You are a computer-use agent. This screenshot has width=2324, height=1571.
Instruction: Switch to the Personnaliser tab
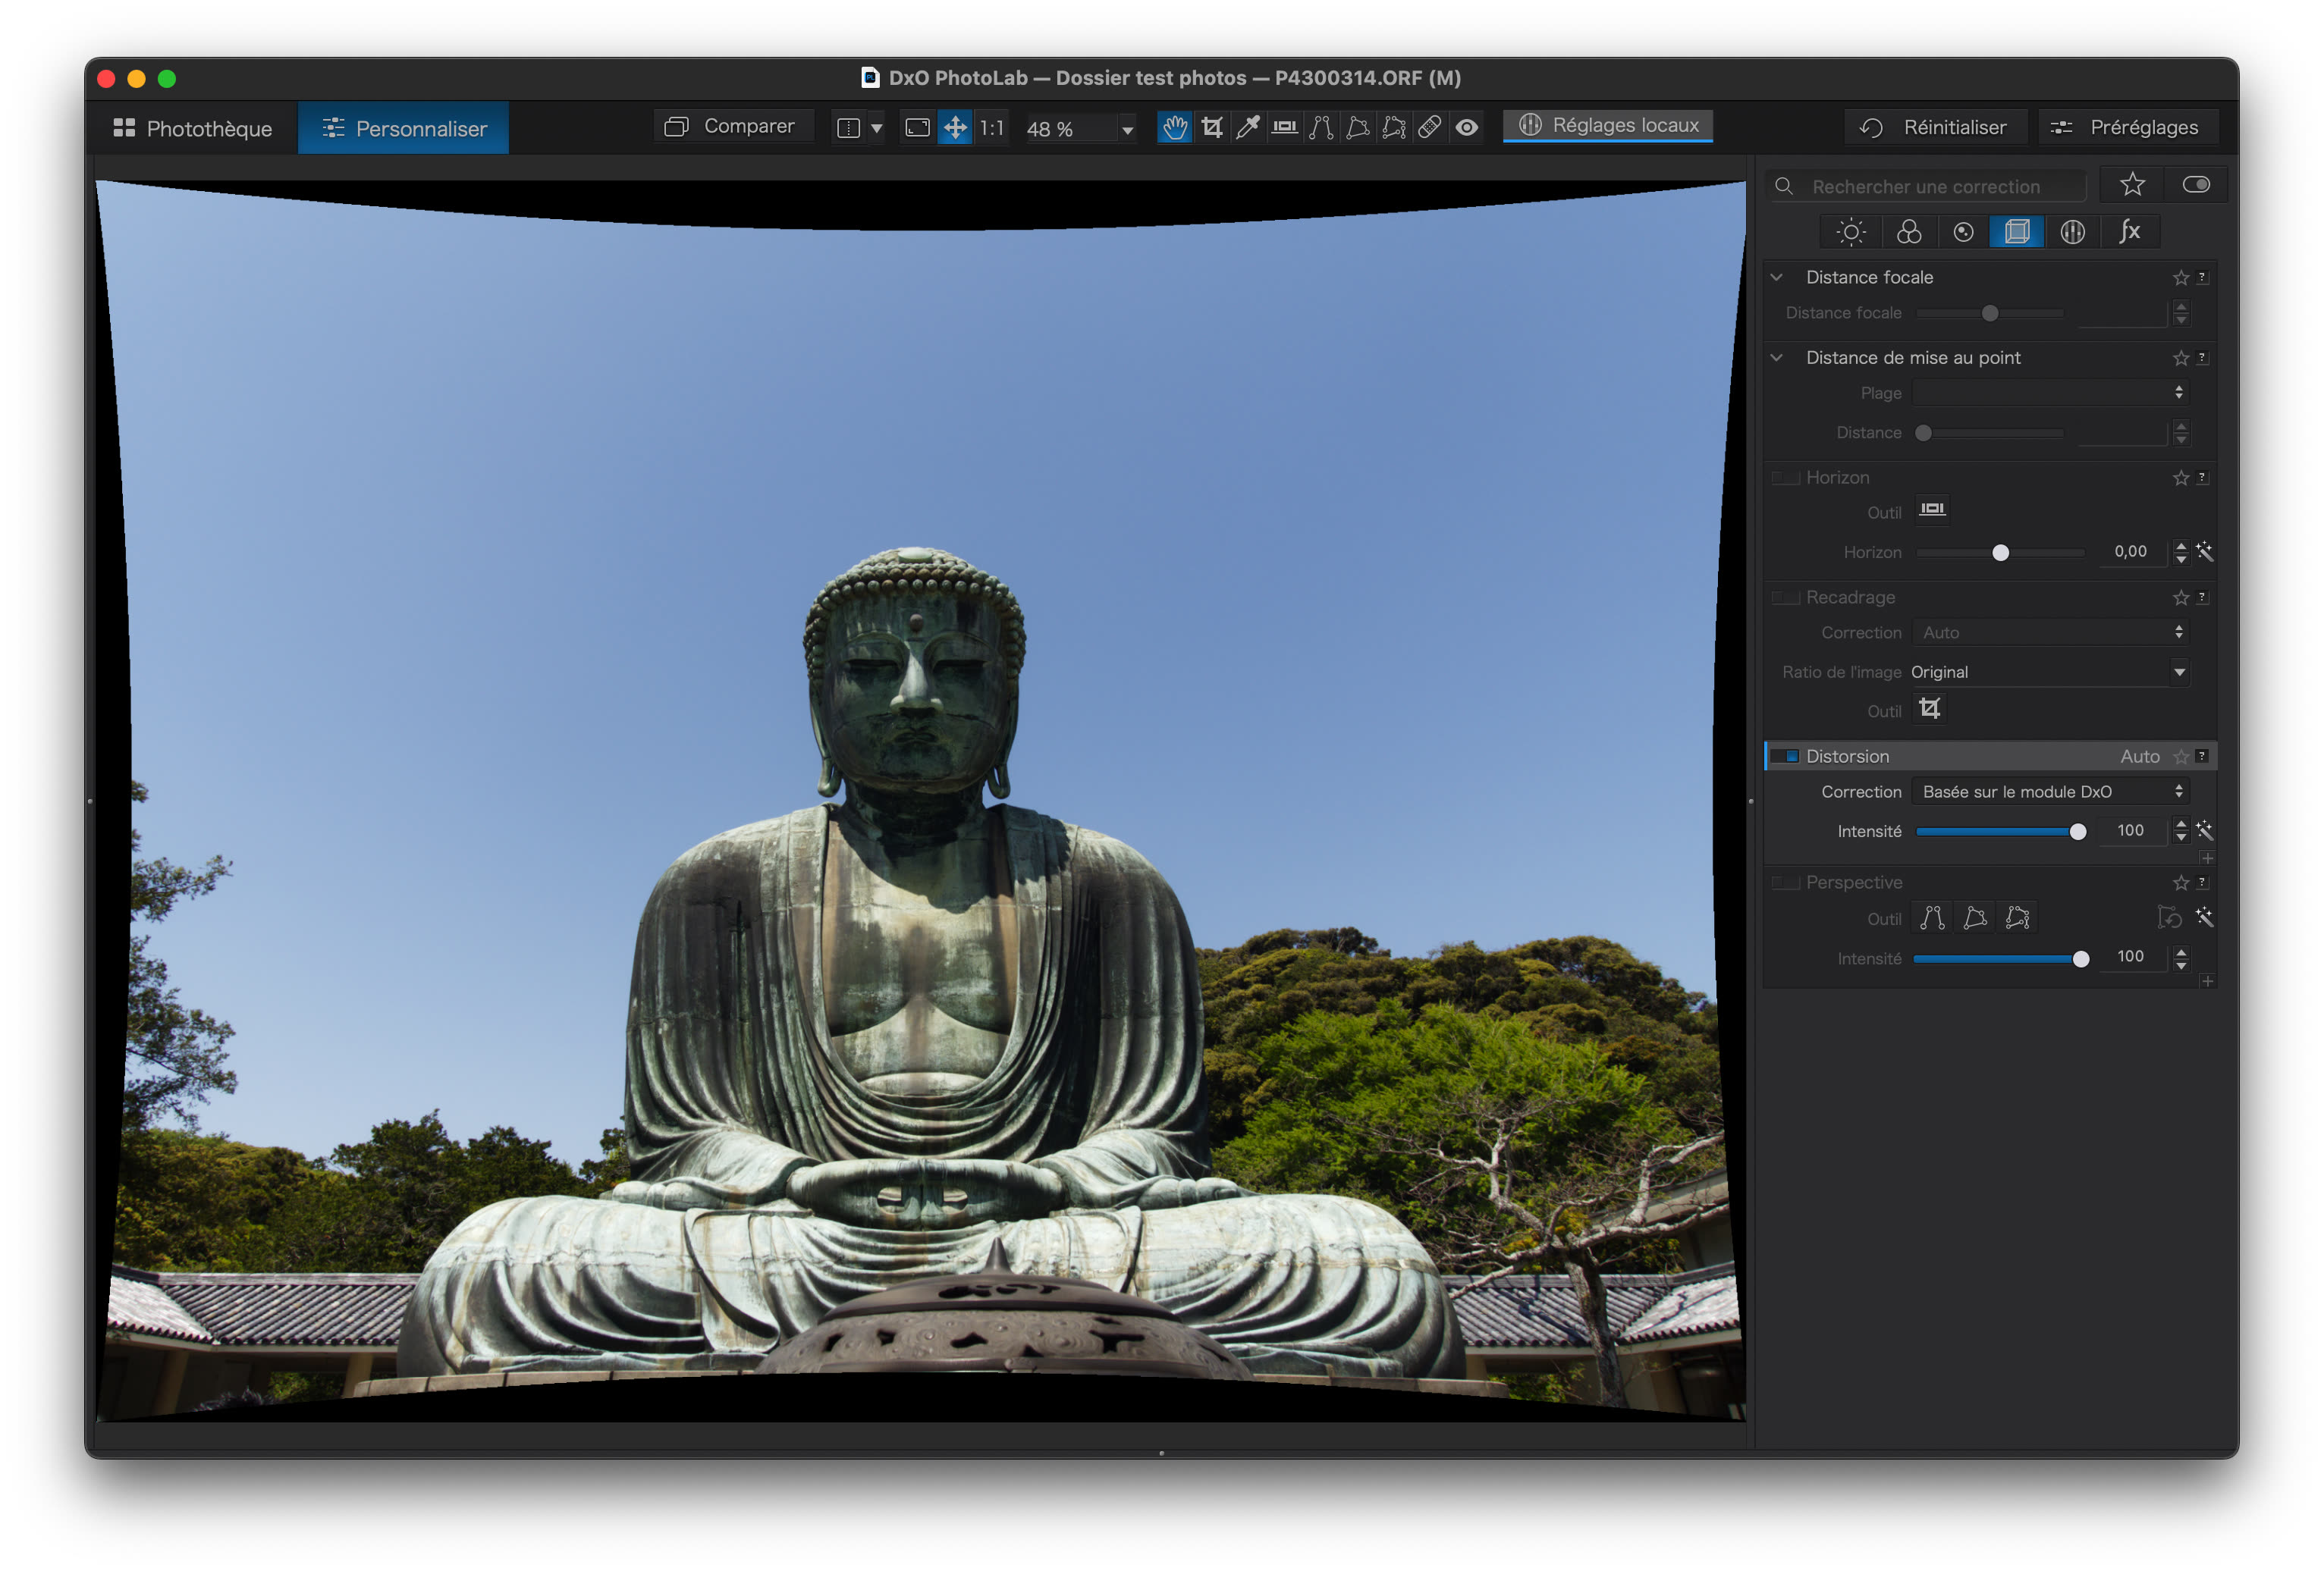pyautogui.click(x=402, y=127)
